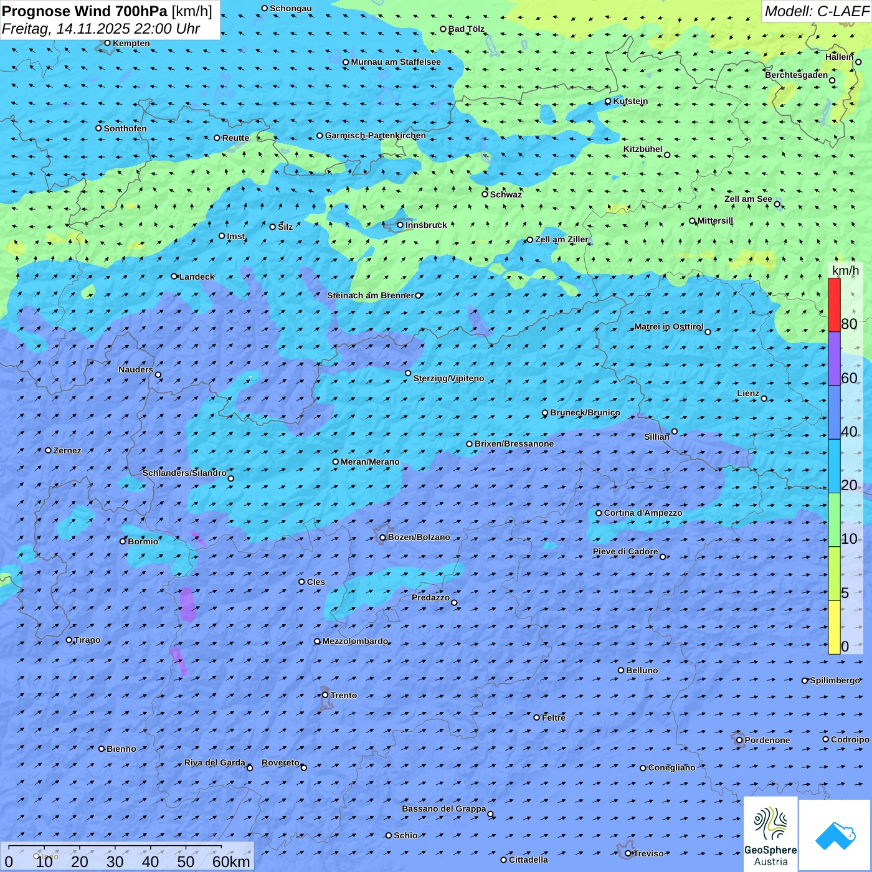The height and width of the screenshot is (872, 872).
Task: Click the GeoSphere Austria logo
Action: (x=770, y=834)
